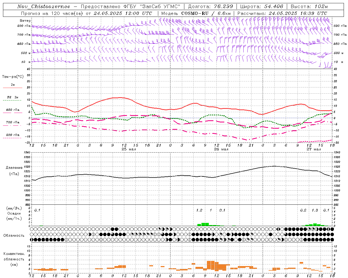Click 'Прогноз на 120 часа(ов)' header text
The width and height of the screenshot is (348, 278).
pyautogui.click(x=52, y=13)
